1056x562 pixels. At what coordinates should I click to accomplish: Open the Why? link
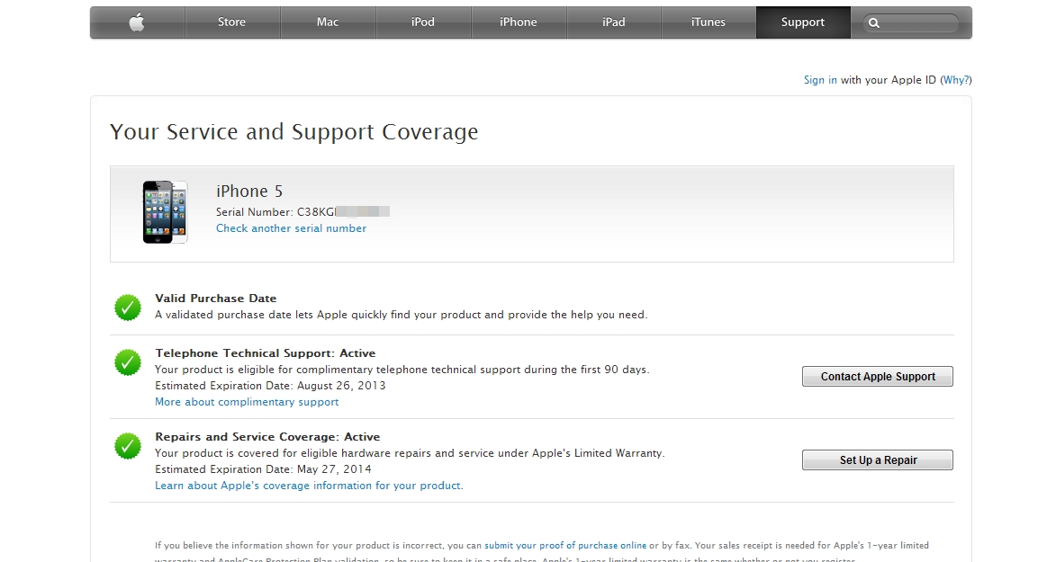[x=956, y=80]
